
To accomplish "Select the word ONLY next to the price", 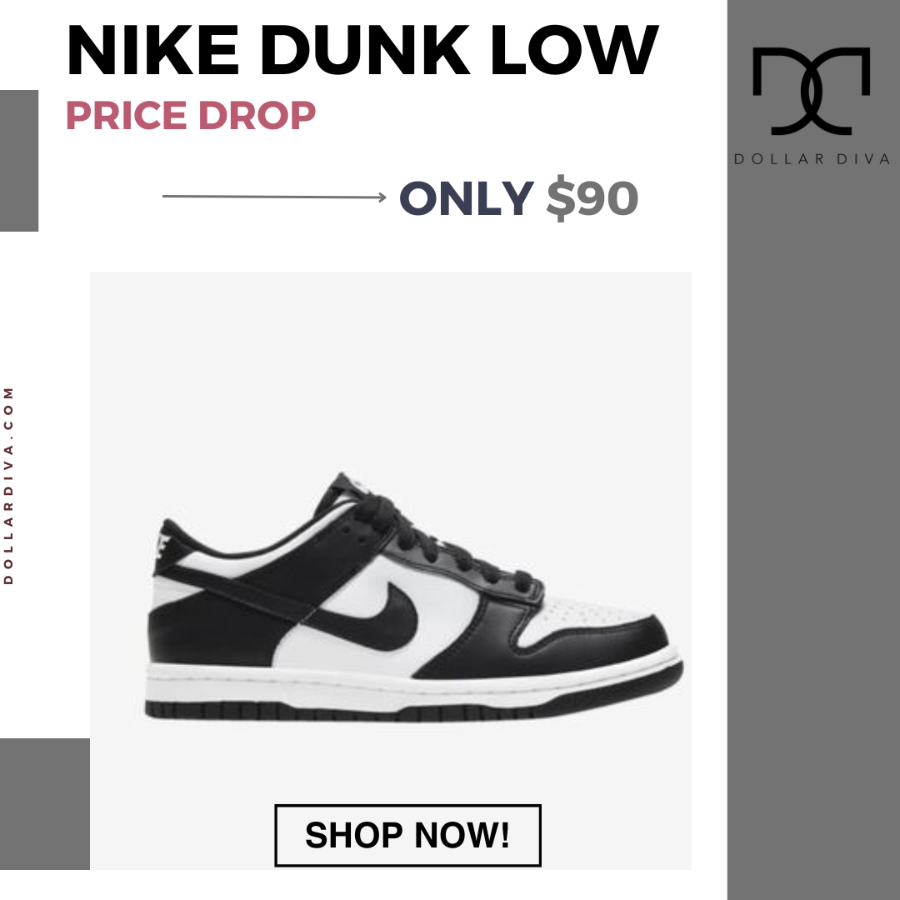I will click(467, 198).
